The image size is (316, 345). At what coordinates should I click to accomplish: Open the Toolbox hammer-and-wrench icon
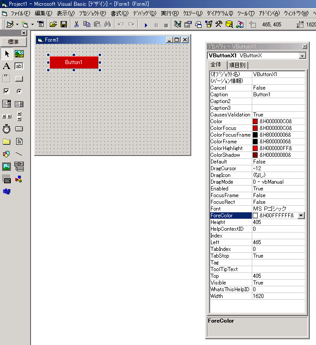[219, 24]
